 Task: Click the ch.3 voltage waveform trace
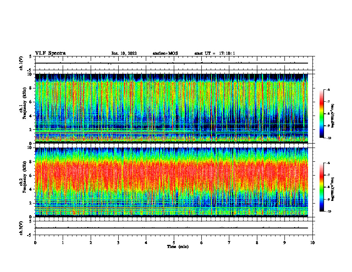172,228
